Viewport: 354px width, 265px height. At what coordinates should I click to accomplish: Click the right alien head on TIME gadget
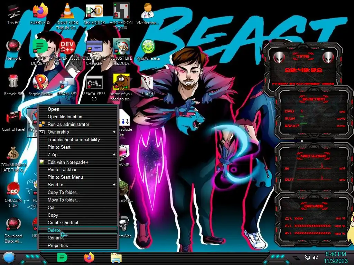328,58
